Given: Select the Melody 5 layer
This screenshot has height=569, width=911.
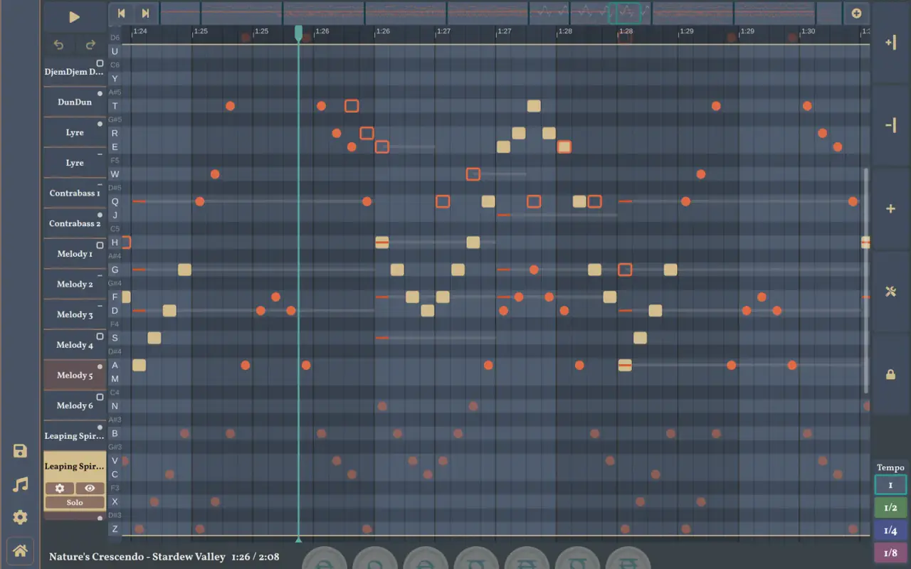Looking at the screenshot, I should point(75,375).
